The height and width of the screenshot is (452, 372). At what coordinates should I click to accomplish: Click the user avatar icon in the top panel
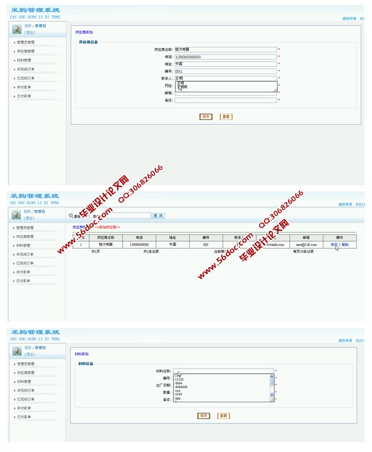(x=17, y=29)
